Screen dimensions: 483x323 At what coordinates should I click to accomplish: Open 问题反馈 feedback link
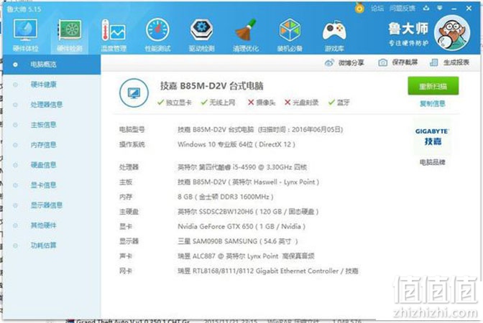(402, 9)
